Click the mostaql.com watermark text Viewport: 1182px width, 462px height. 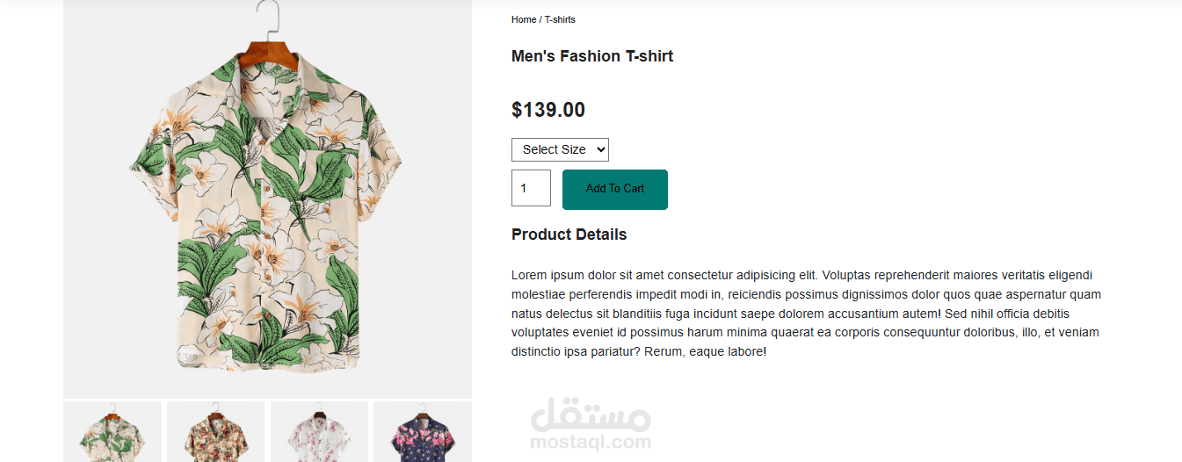(x=591, y=443)
